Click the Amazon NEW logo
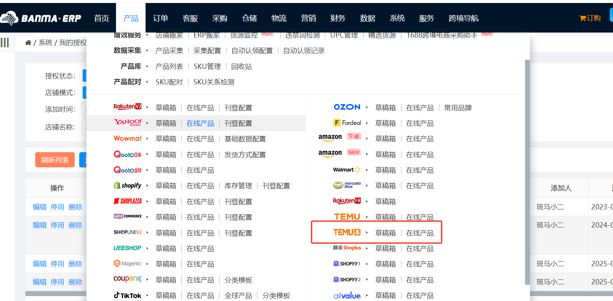Viewport: 613px width, 301px height. pos(340,153)
